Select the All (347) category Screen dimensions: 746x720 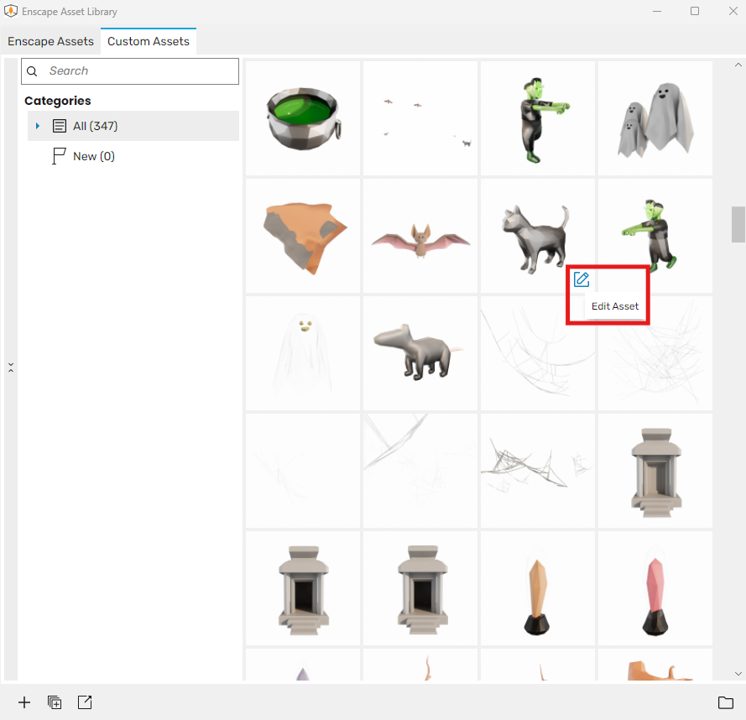[95, 127]
